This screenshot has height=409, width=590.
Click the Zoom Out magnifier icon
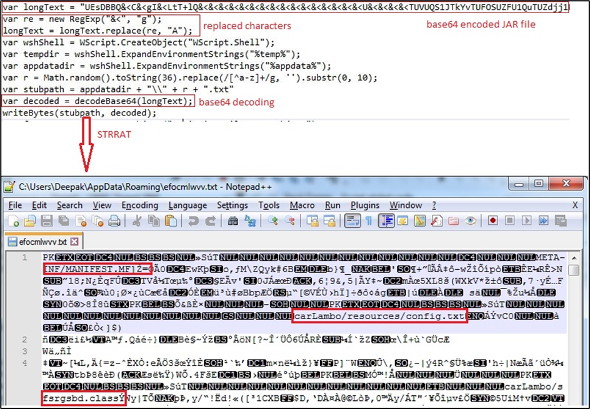(289, 220)
